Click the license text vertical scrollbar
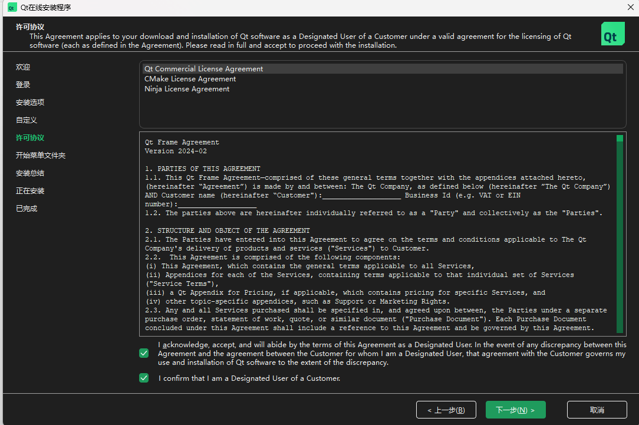 [x=620, y=234]
